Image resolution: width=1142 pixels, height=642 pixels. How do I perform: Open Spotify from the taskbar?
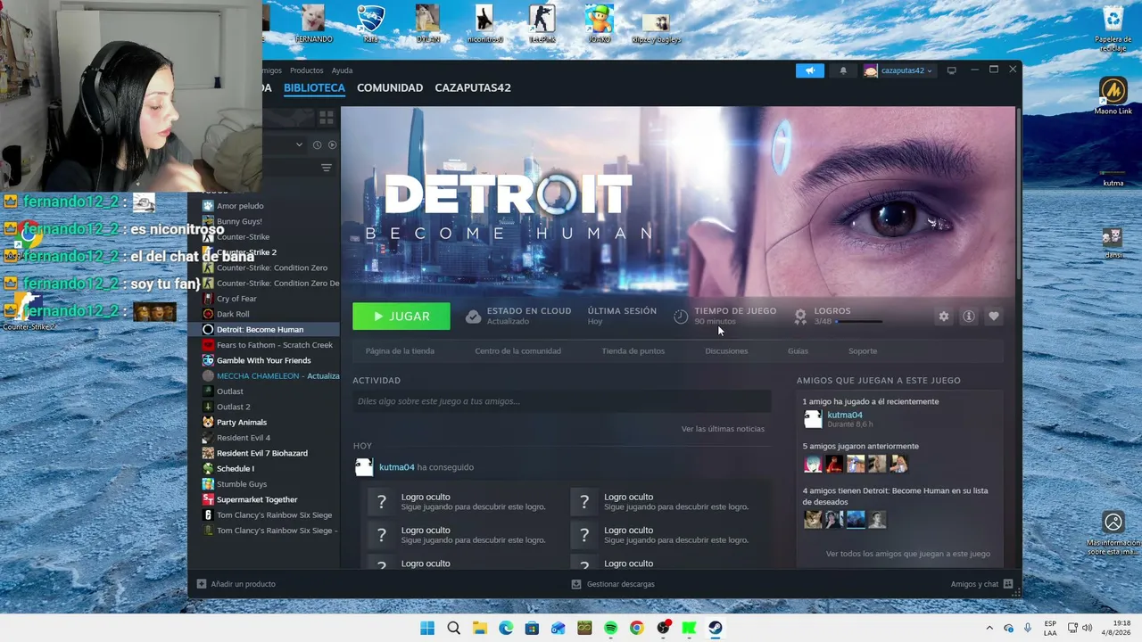click(x=610, y=628)
